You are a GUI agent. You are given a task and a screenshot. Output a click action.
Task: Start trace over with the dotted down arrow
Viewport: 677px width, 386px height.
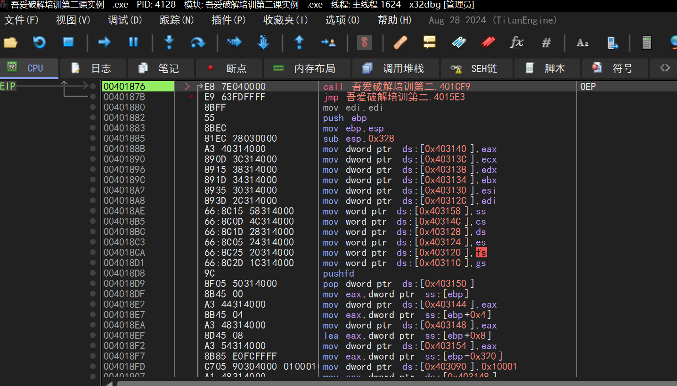pyautogui.click(x=263, y=42)
